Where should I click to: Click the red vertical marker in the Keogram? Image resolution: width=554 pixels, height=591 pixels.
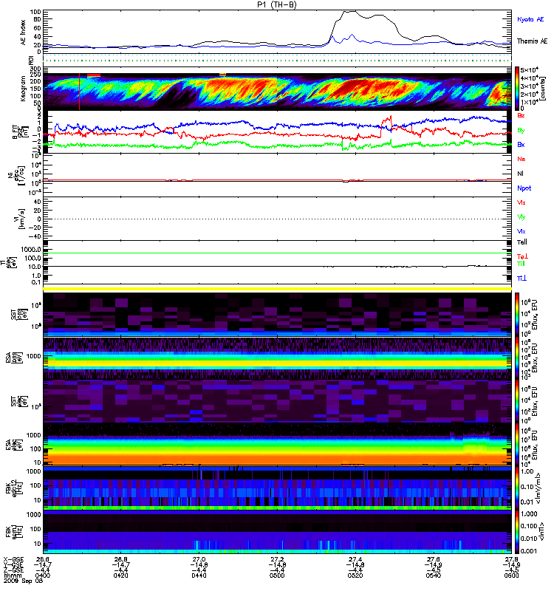79,92
